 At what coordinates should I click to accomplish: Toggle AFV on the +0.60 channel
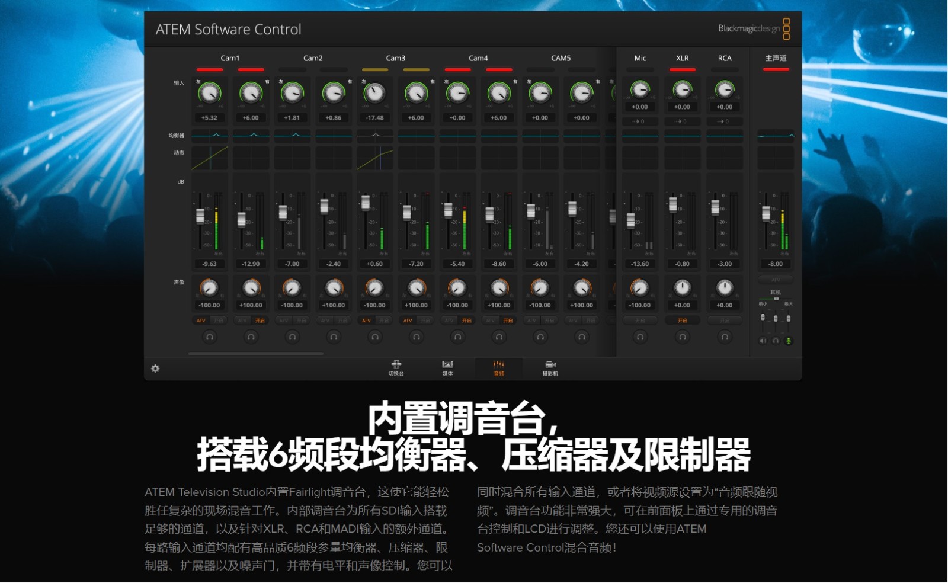[366, 321]
